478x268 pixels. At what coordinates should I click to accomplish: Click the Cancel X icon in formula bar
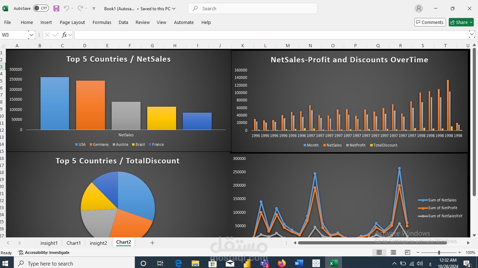tap(47, 35)
